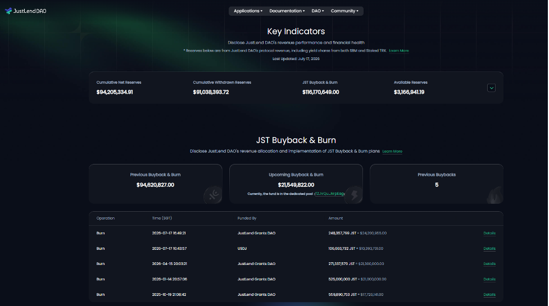The width and height of the screenshot is (549, 306).
Task: Open the Community menu
Action: pyautogui.click(x=344, y=11)
